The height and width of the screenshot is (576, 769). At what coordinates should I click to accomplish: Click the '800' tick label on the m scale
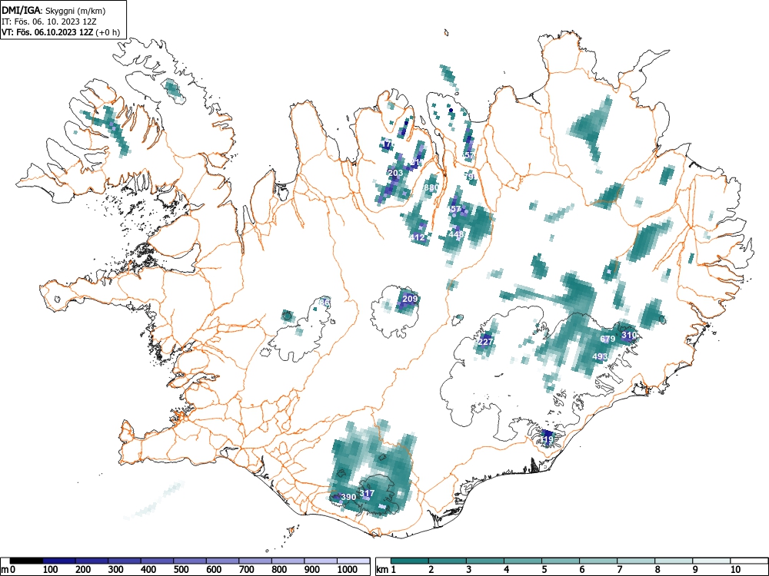(280, 570)
